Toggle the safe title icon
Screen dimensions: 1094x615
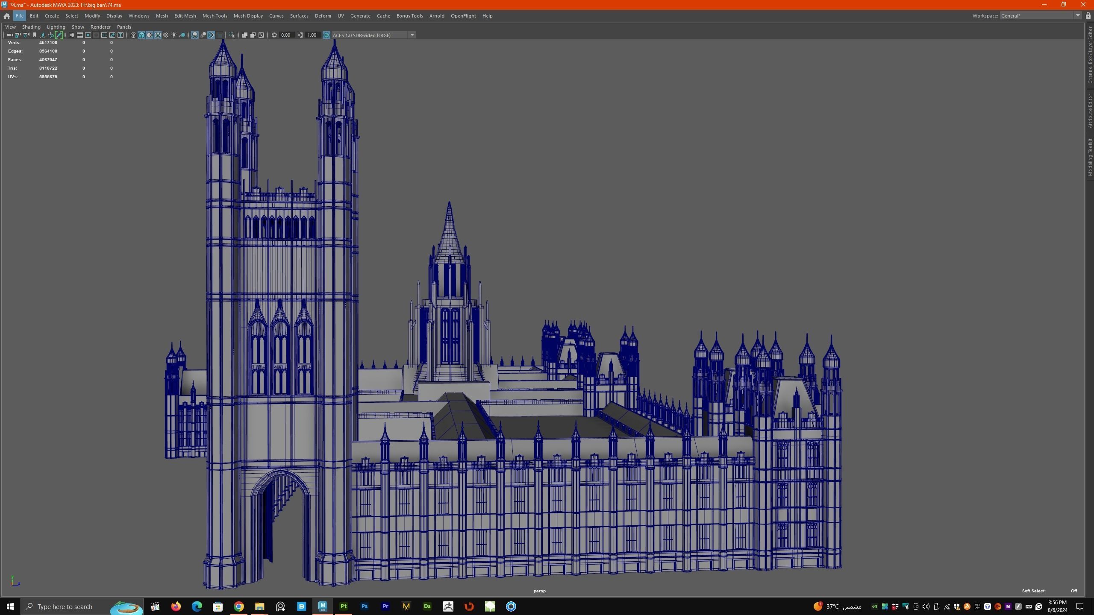(121, 35)
